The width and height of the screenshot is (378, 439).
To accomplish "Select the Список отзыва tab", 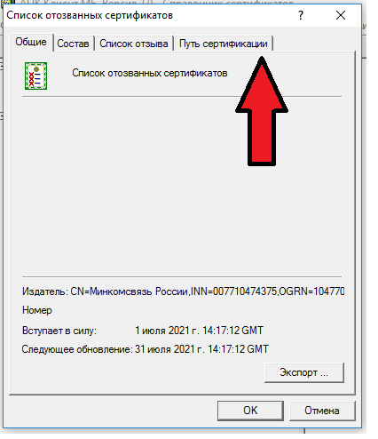I will 134,44.
